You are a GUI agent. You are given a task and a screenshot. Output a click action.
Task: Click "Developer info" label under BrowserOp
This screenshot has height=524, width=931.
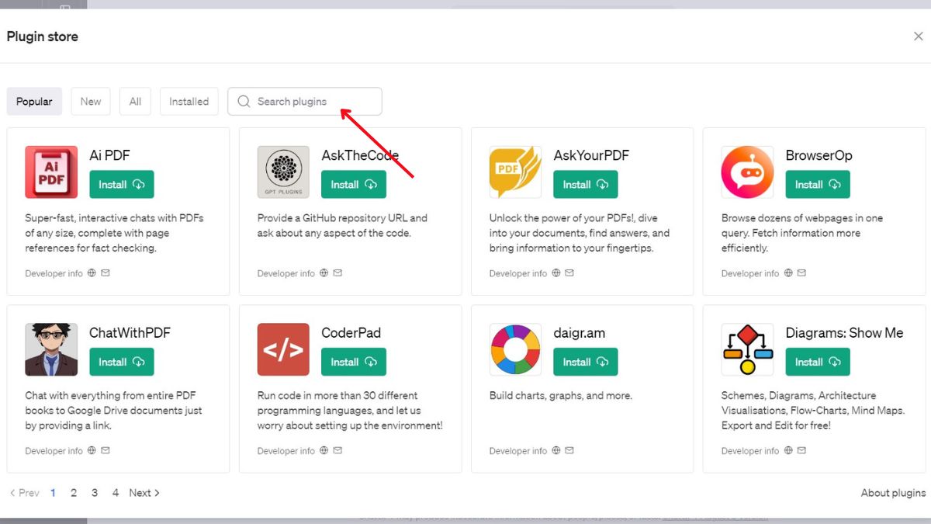pyautogui.click(x=750, y=273)
